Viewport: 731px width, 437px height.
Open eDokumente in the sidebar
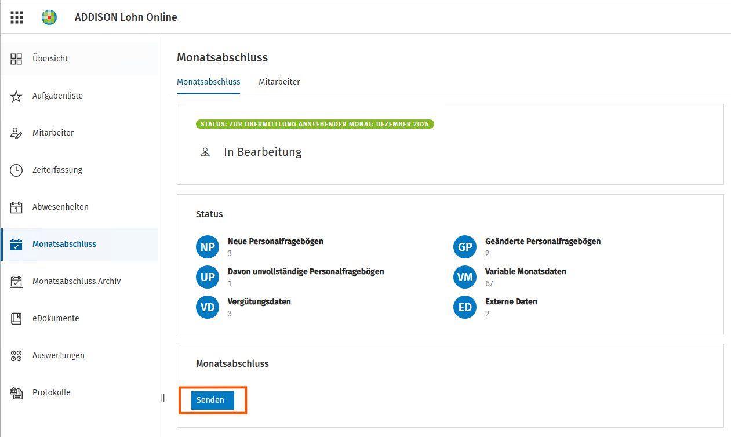pos(79,318)
